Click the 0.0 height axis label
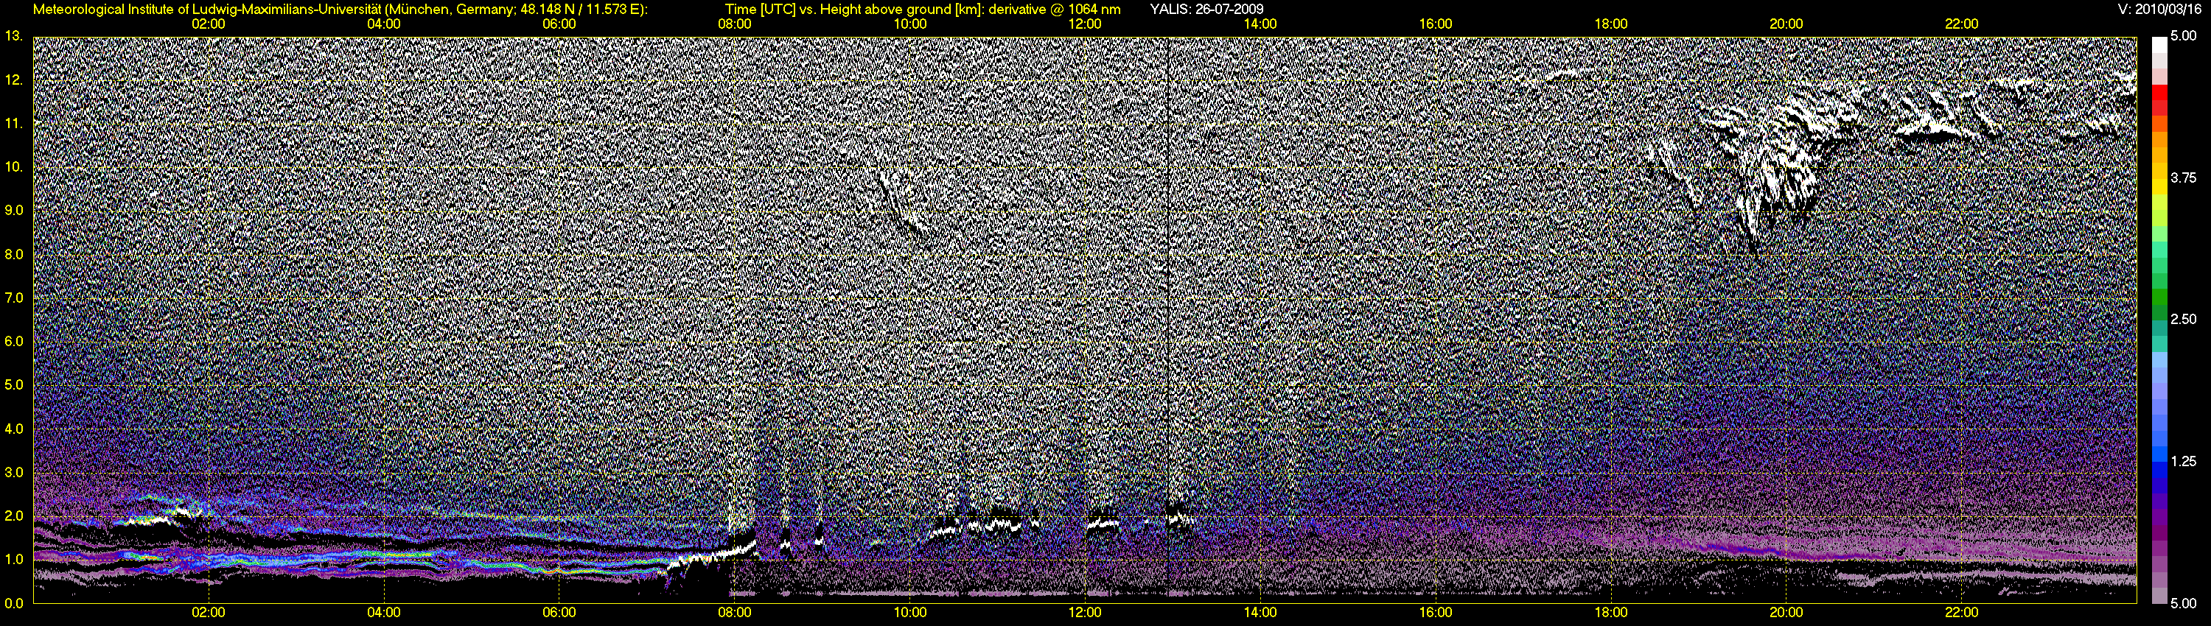This screenshot has width=2211, height=626. [x=13, y=604]
